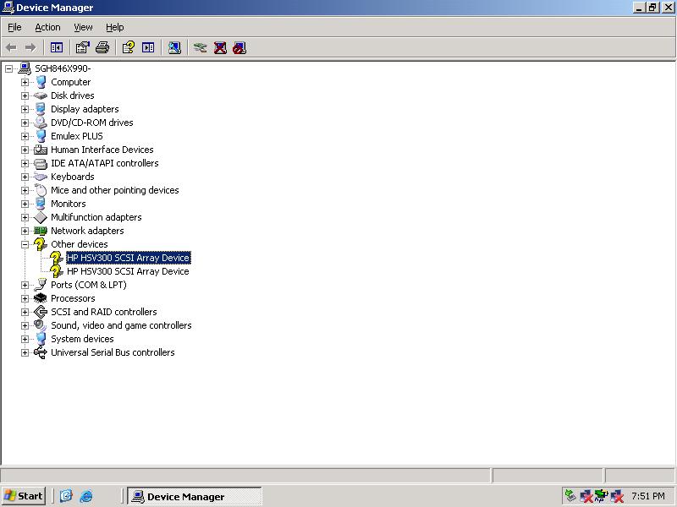
Task: Click the Back arrow toolbar icon
Action: coord(11,47)
